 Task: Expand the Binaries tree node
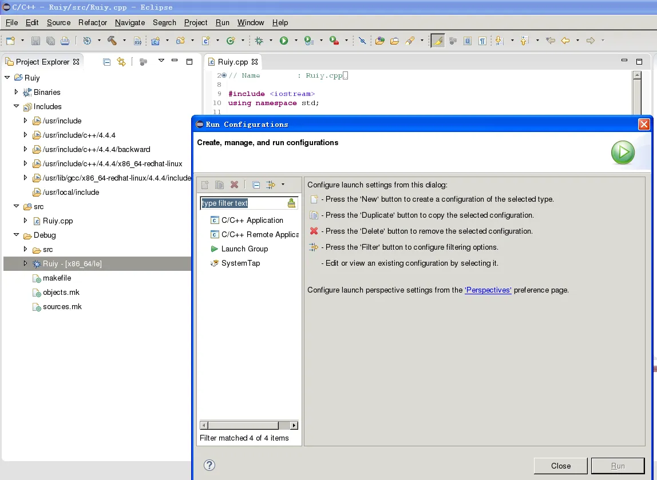17,91
